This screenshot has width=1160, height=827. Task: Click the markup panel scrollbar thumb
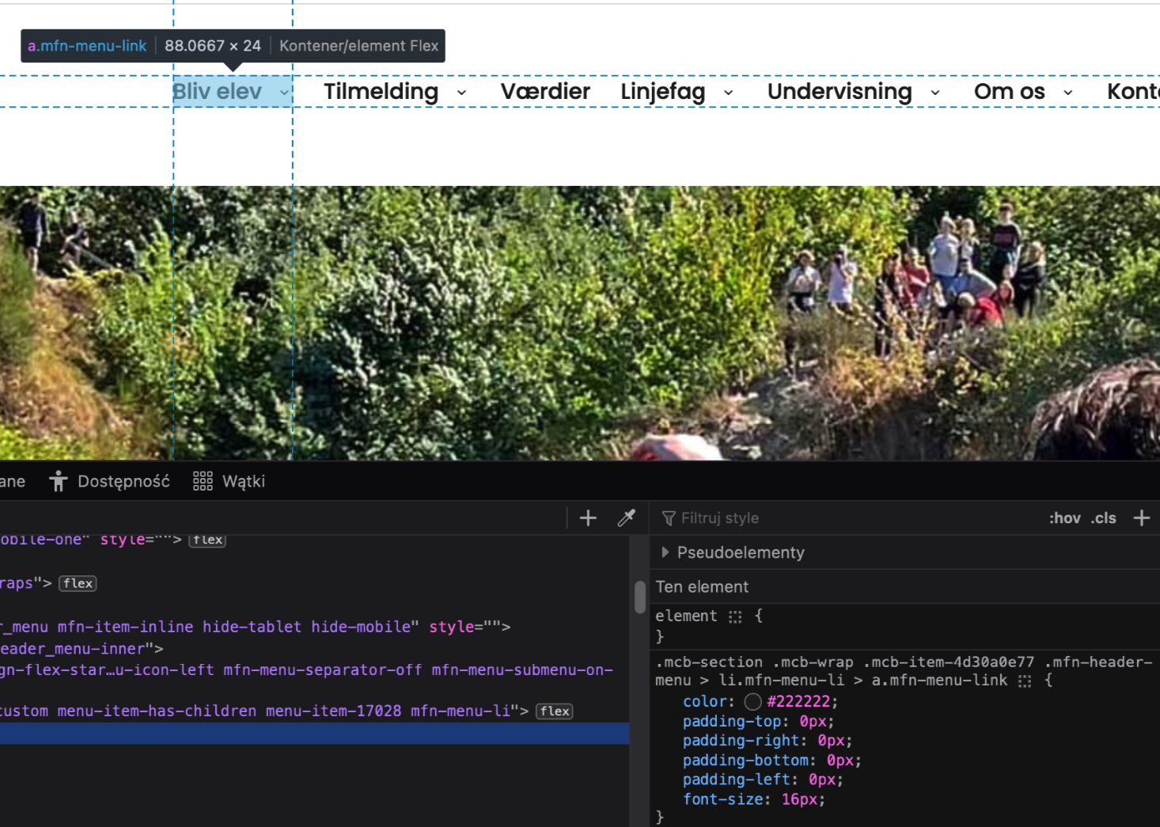[640, 597]
